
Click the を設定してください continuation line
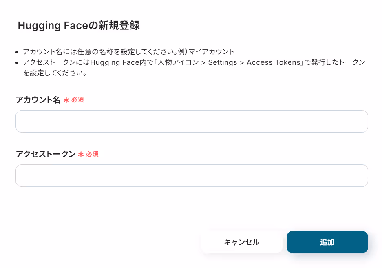pyautogui.click(x=55, y=73)
